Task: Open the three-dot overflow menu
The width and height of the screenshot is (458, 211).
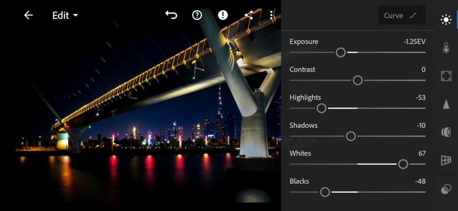Action: [271, 15]
